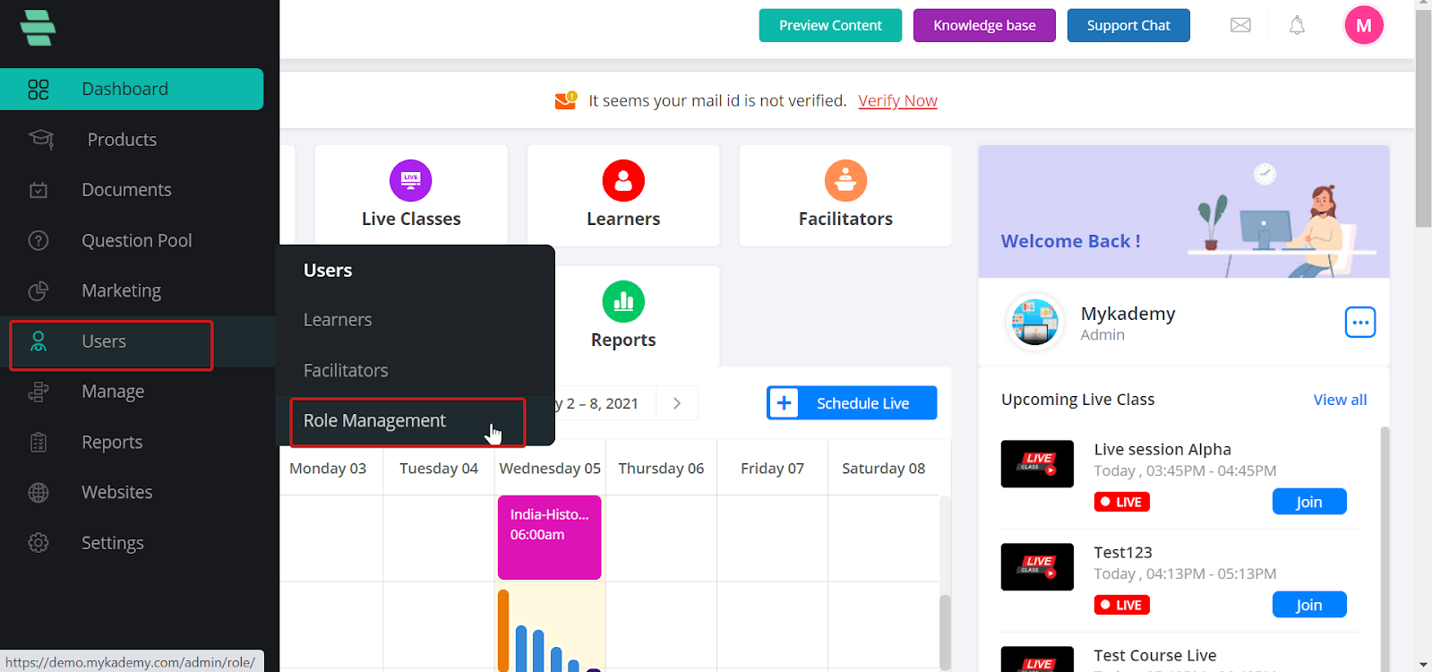Click the Users person icon

(x=39, y=341)
